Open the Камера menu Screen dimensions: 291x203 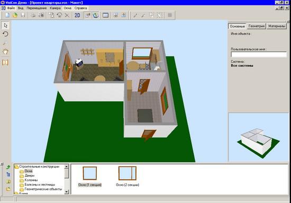pyautogui.click(x=55, y=8)
